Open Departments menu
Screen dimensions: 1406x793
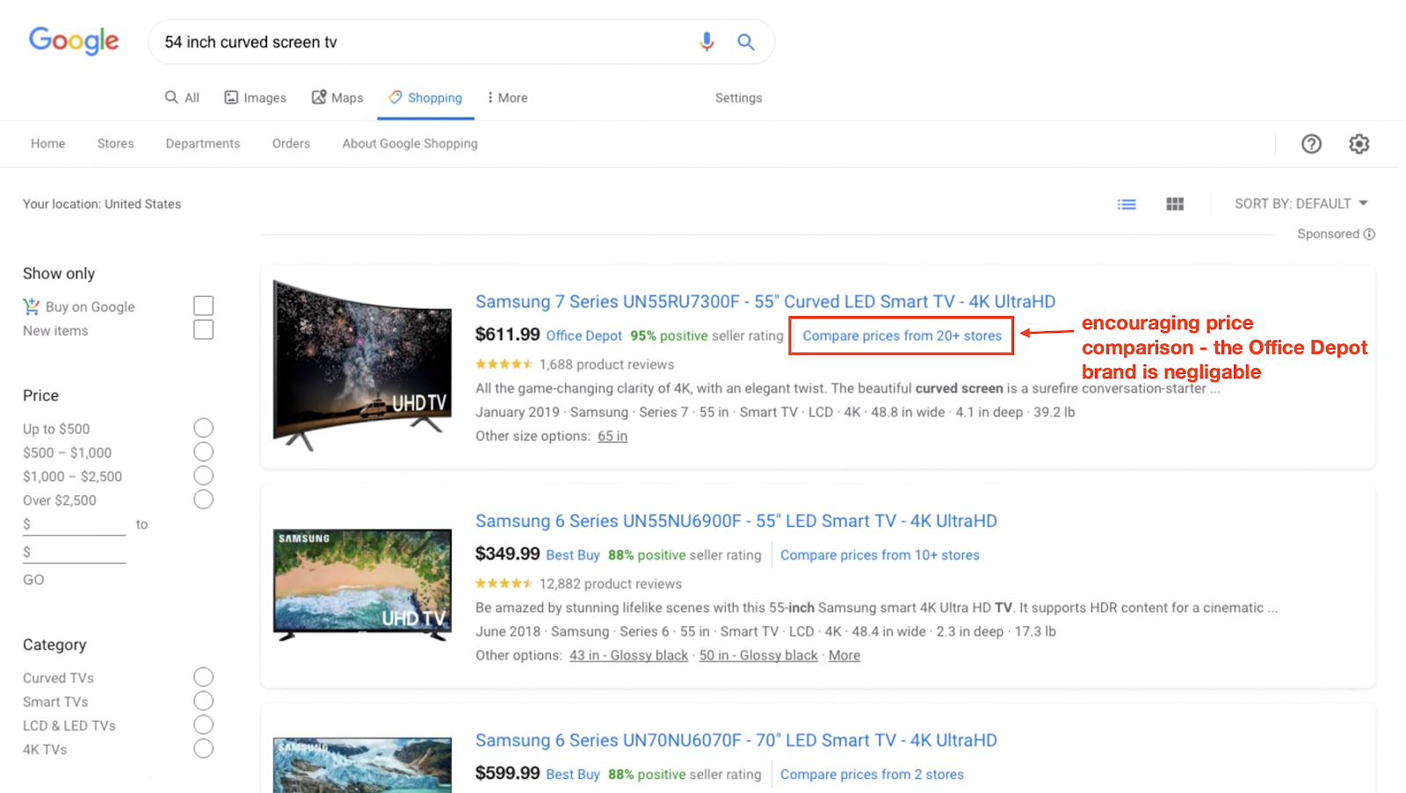tap(202, 143)
